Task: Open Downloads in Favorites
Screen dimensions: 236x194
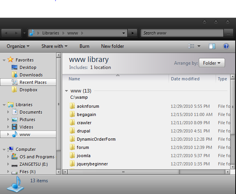Action: pos(31,75)
